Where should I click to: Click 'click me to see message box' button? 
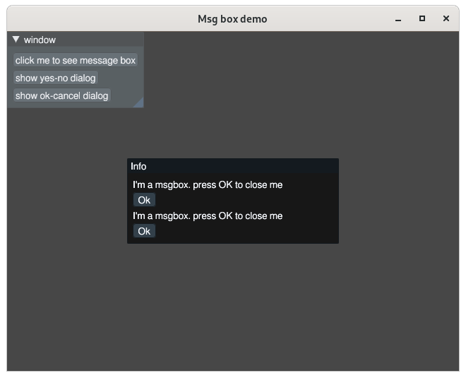point(76,60)
